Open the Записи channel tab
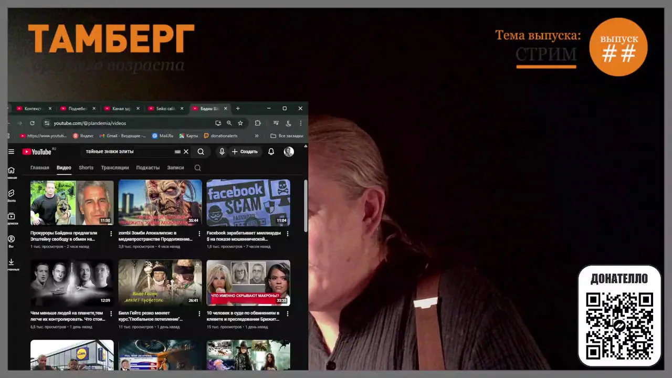672x378 pixels. click(175, 168)
